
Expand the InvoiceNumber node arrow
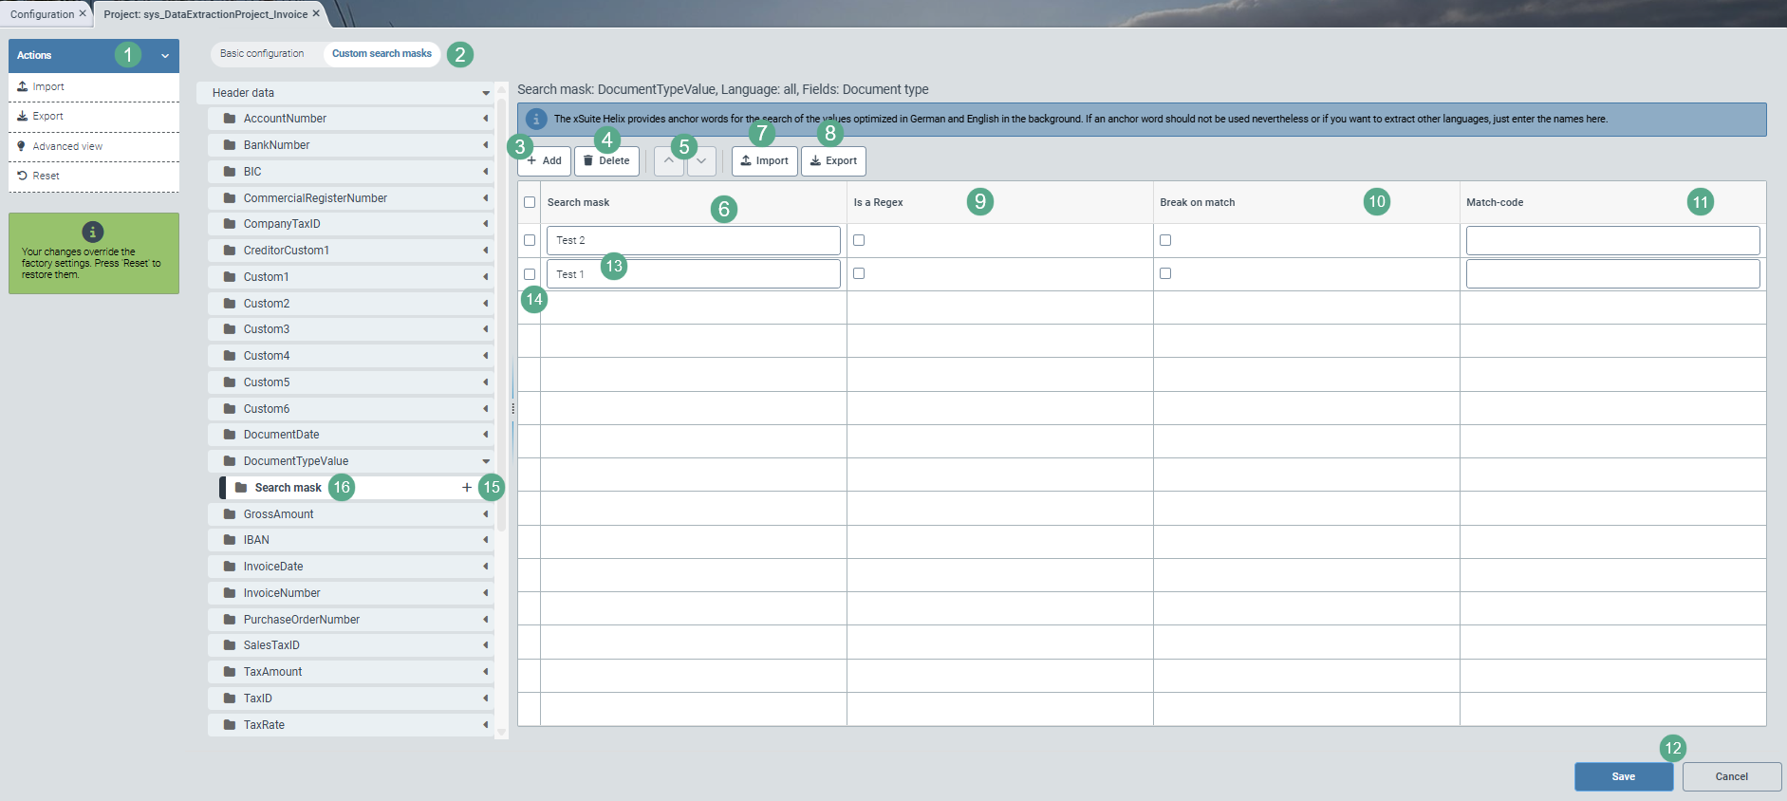(x=486, y=593)
